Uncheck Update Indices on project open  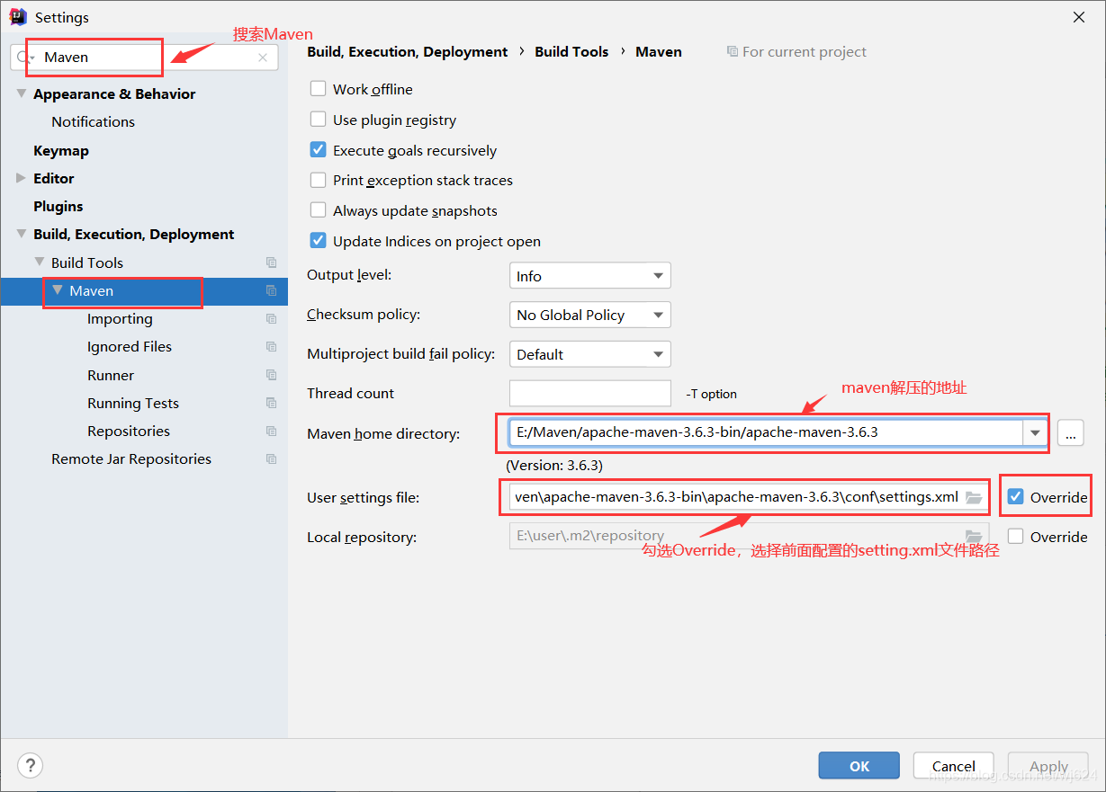pos(318,241)
